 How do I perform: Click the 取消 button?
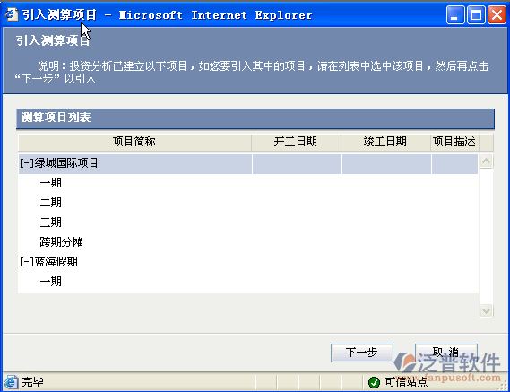pos(446,353)
